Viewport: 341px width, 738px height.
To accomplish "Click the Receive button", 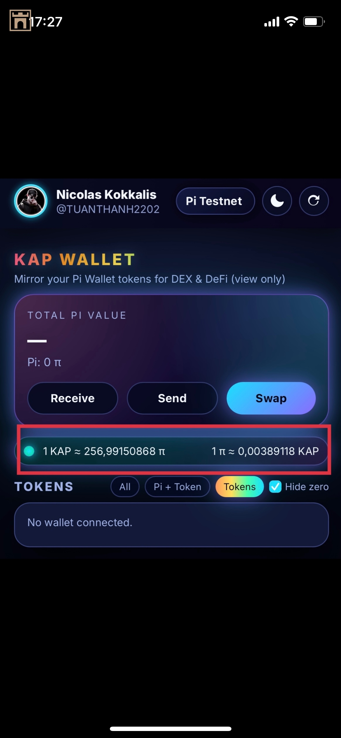I will (x=73, y=398).
